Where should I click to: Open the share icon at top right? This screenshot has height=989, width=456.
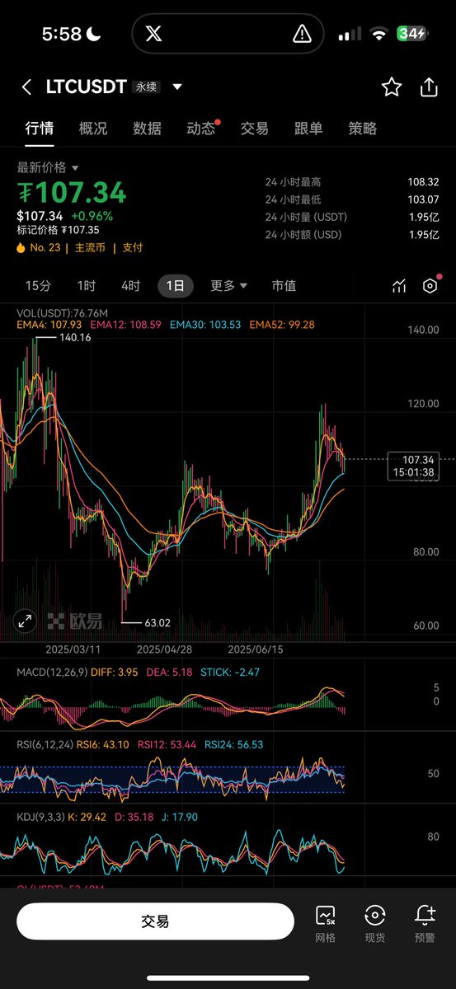(429, 87)
